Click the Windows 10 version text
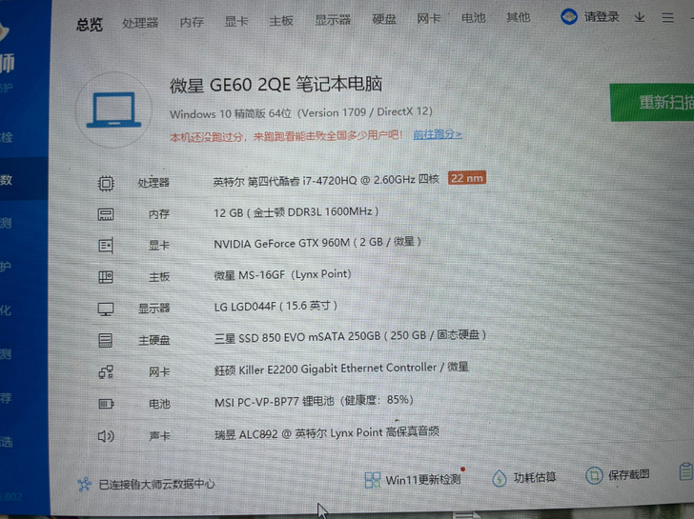Image resolution: width=694 pixels, height=519 pixels. tap(301, 112)
